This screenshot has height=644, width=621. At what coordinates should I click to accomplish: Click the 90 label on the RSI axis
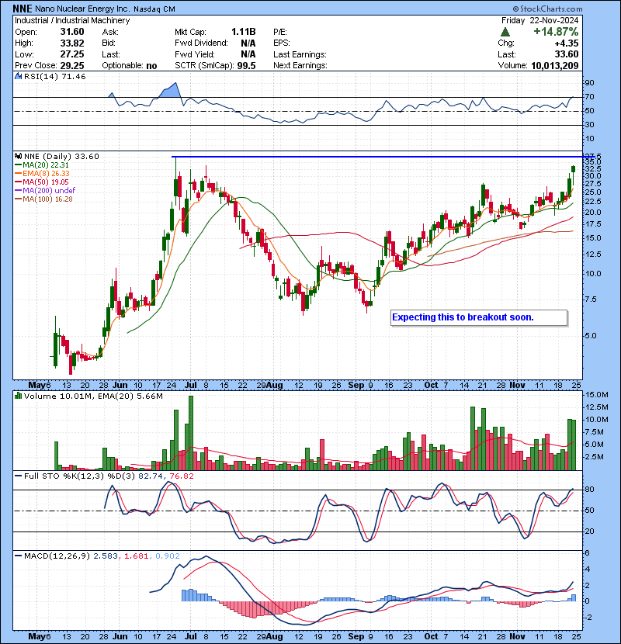(x=589, y=83)
